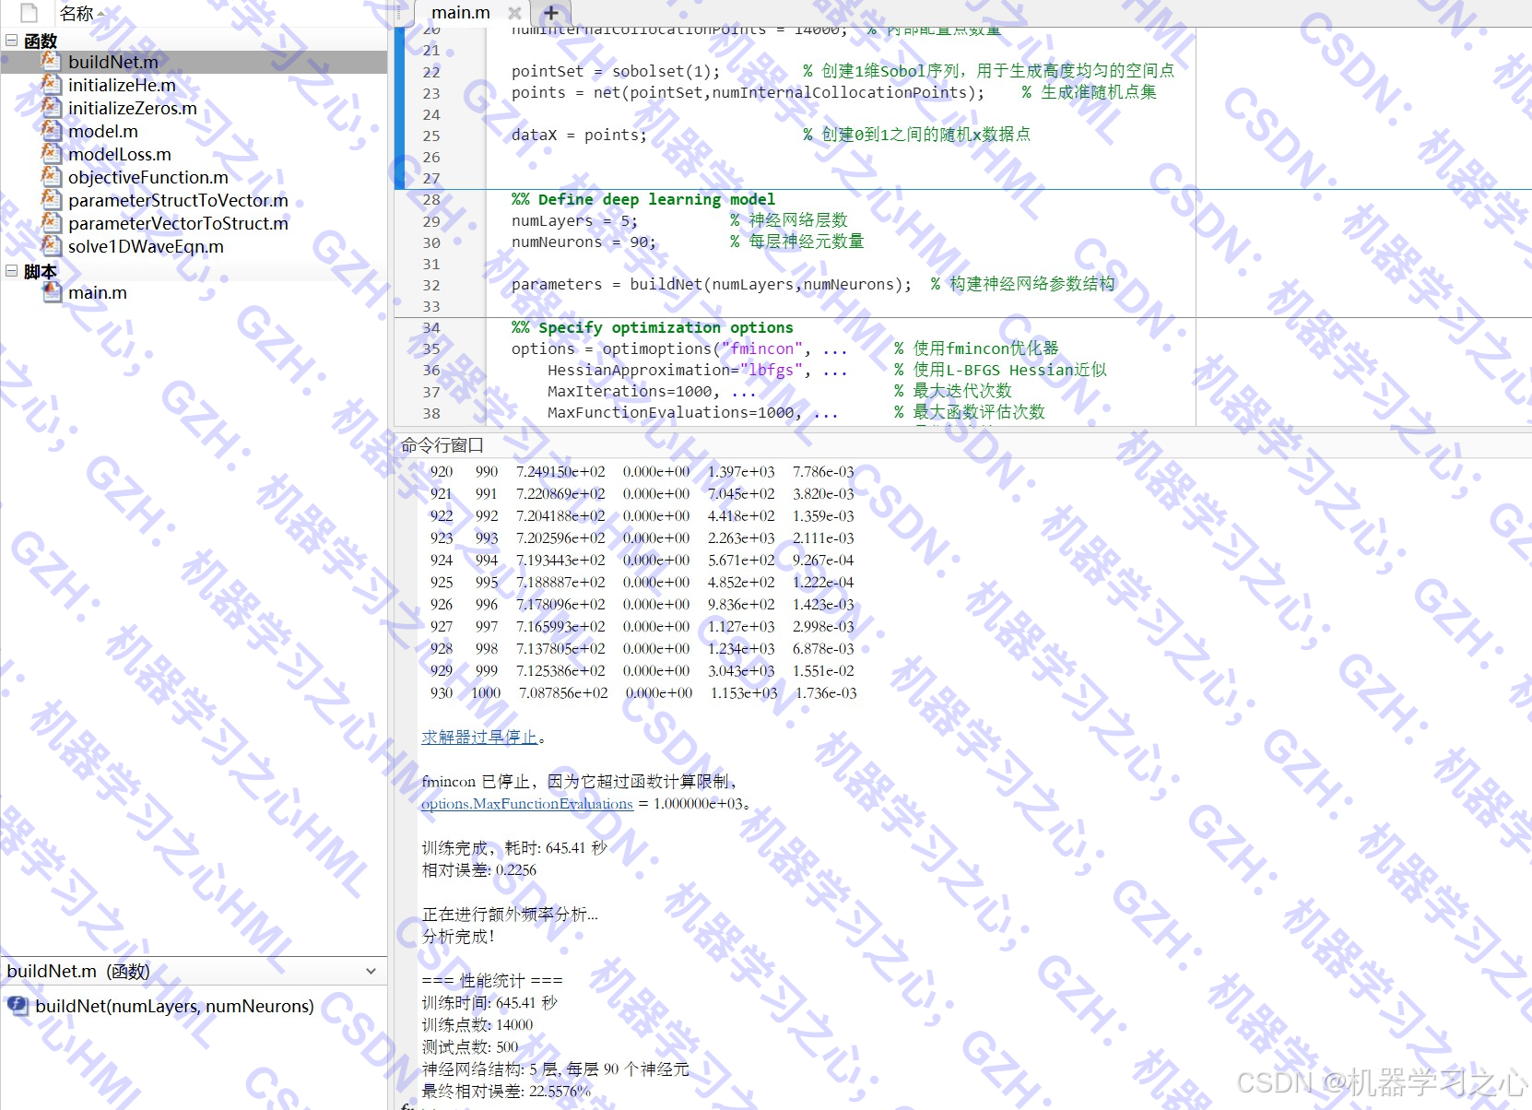The width and height of the screenshot is (1532, 1110).
Task: Click the buildNet function icon in details panel
Action: click(18, 1006)
